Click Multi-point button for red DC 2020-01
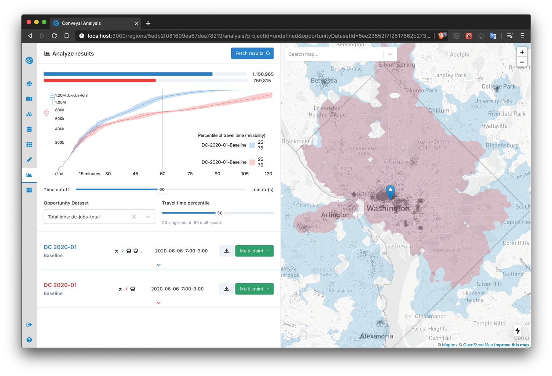Screen dimensions: 552x376 (x=254, y=289)
